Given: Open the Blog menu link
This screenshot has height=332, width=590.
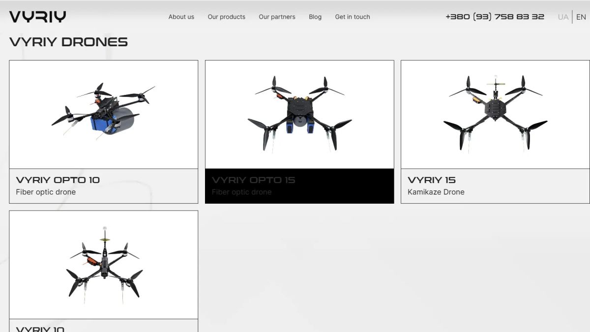Looking at the screenshot, I should click(315, 17).
